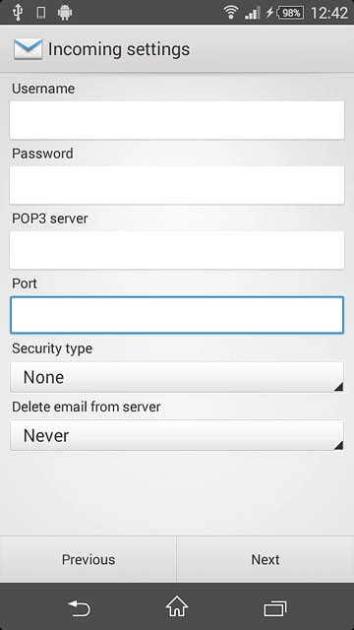
Task: Go back with the Previous button
Action: pyautogui.click(x=88, y=559)
